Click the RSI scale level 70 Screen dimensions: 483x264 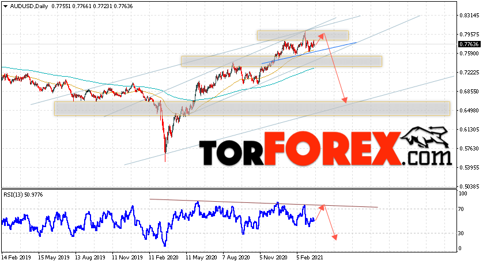[461, 209]
